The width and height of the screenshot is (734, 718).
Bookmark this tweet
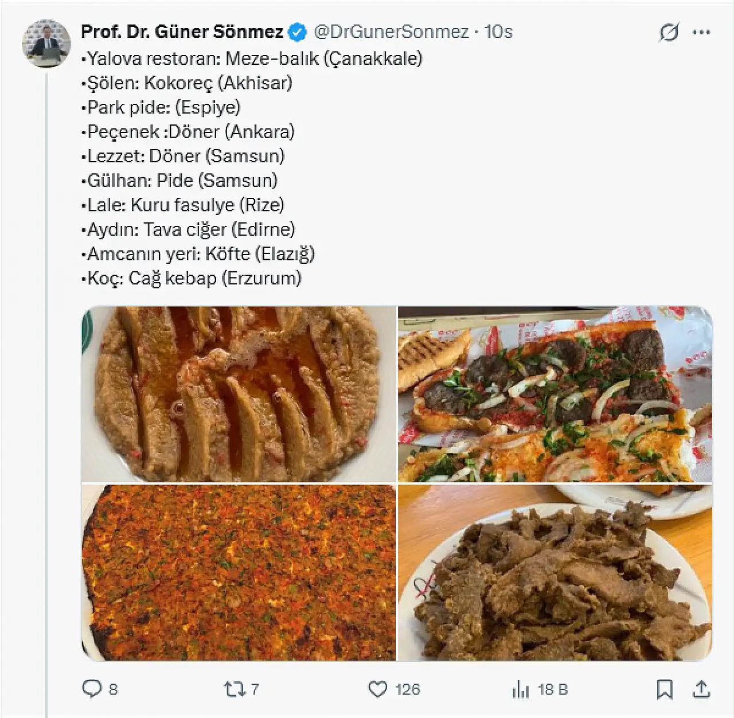[x=665, y=689]
